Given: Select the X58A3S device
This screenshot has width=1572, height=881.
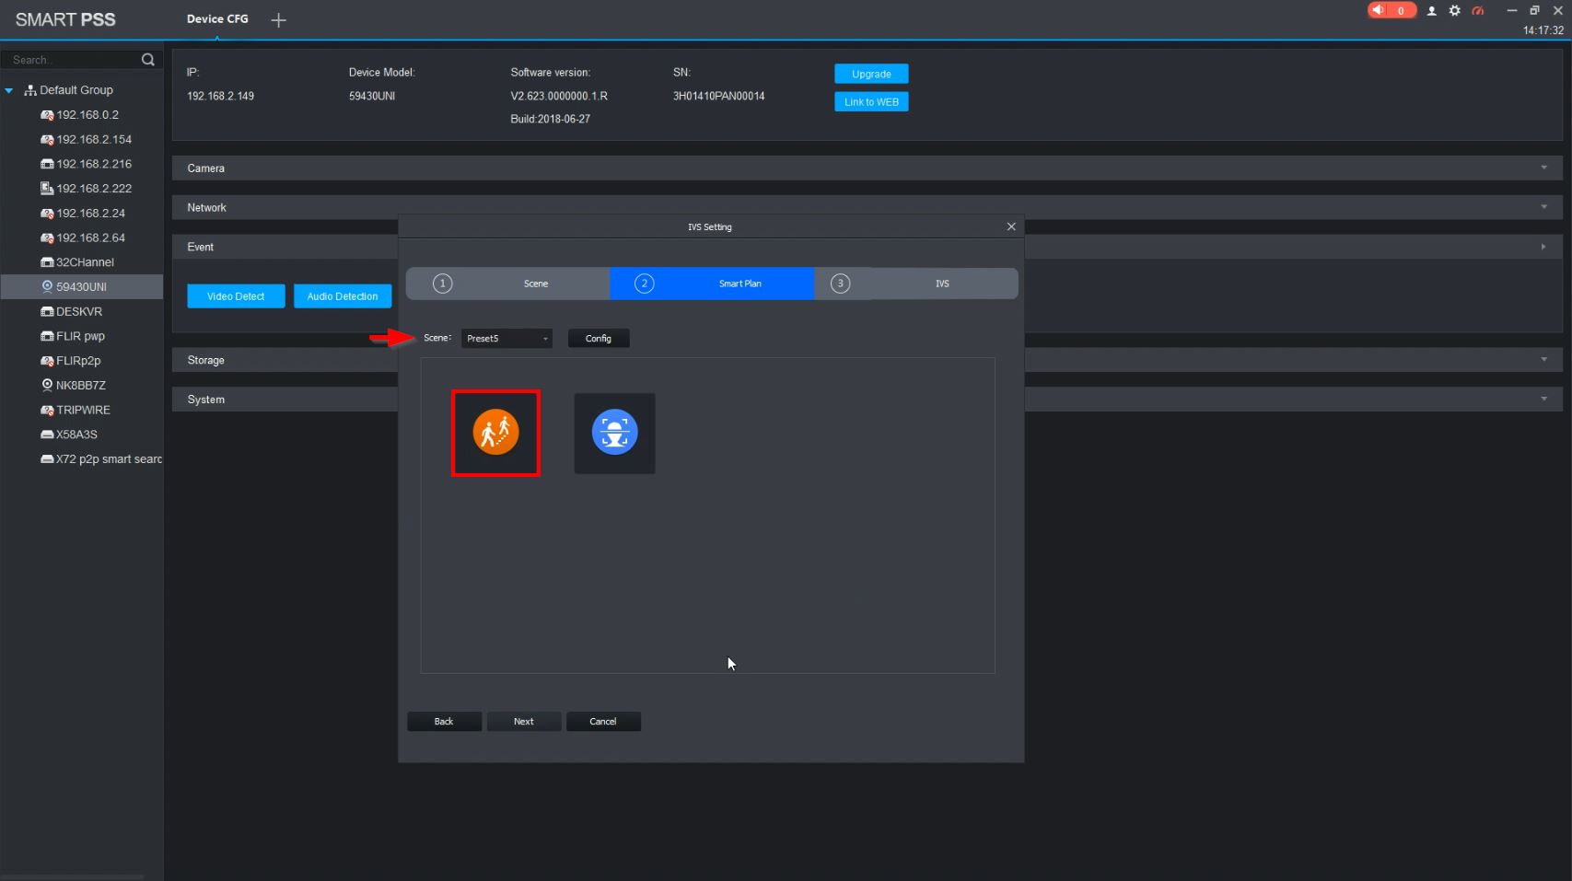Looking at the screenshot, I should tap(76, 435).
